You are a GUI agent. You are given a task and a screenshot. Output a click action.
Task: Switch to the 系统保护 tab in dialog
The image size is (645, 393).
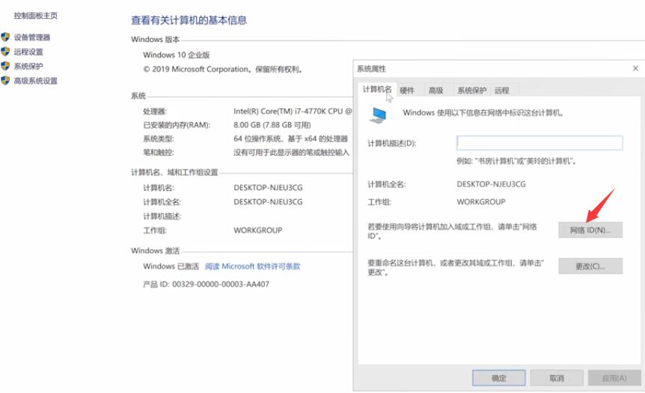[472, 90]
